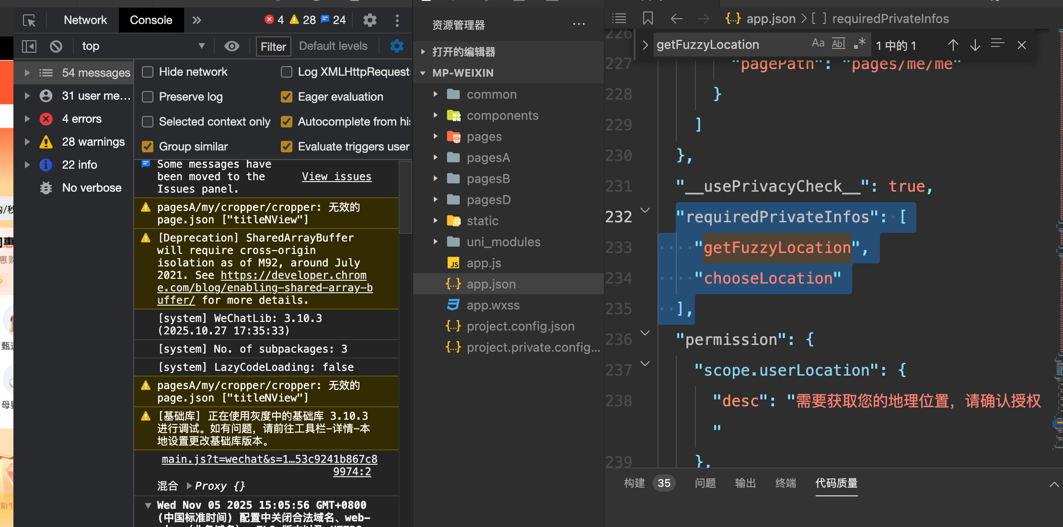The width and height of the screenshot is (1063, 527).
Task: Open the top context dropdown
Action: tap(144, 46)
